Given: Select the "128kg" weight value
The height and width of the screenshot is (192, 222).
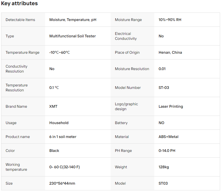Looking at the screenshot, I should (x=164, y=167).
